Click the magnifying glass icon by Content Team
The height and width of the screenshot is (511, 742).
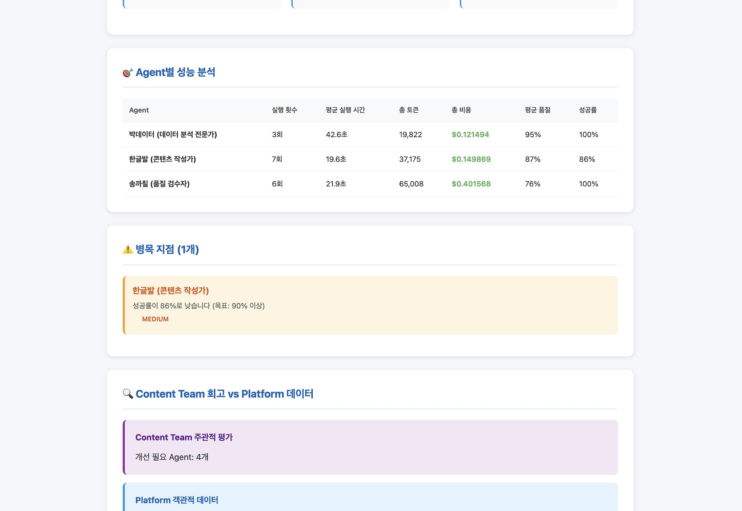coord(128,394)
